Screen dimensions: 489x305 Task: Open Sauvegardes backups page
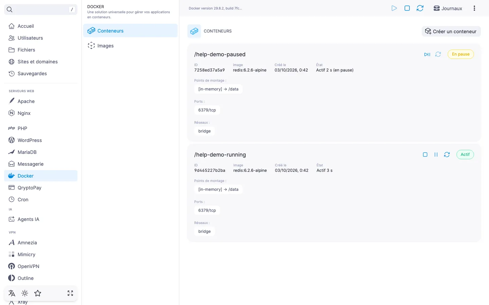coord(41,74)
